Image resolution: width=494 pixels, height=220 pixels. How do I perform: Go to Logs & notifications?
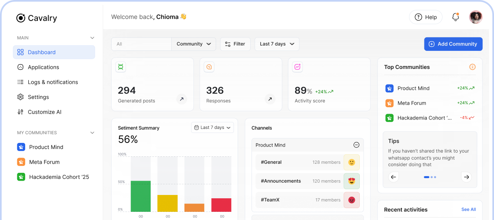(x=53, y=82)
